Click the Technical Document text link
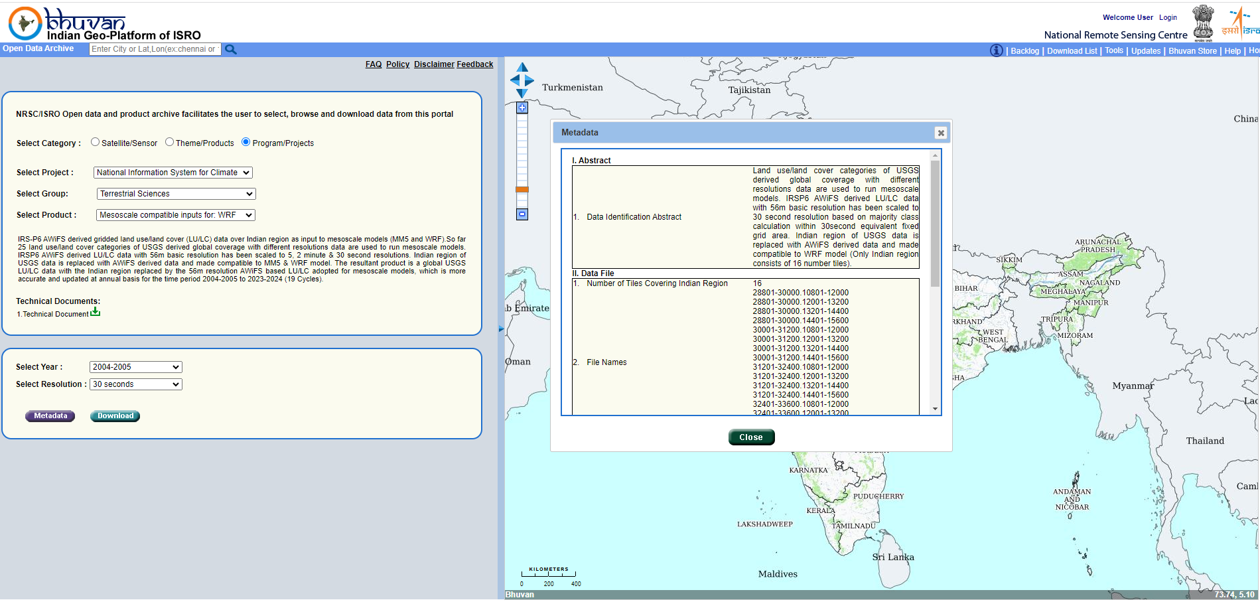Image resolution: width=1260 pixels, height=602 pixels. click(x=56, y=315)
